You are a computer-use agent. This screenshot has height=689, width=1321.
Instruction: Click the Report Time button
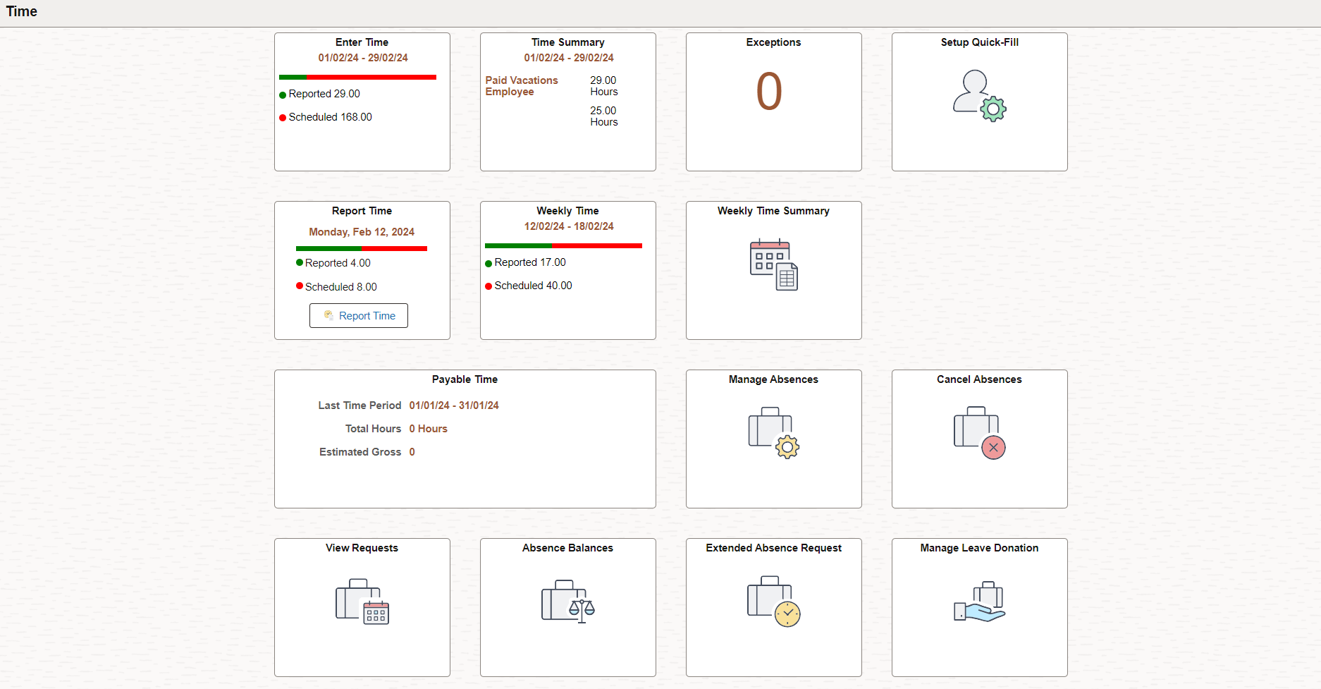(x=359, y=316)
